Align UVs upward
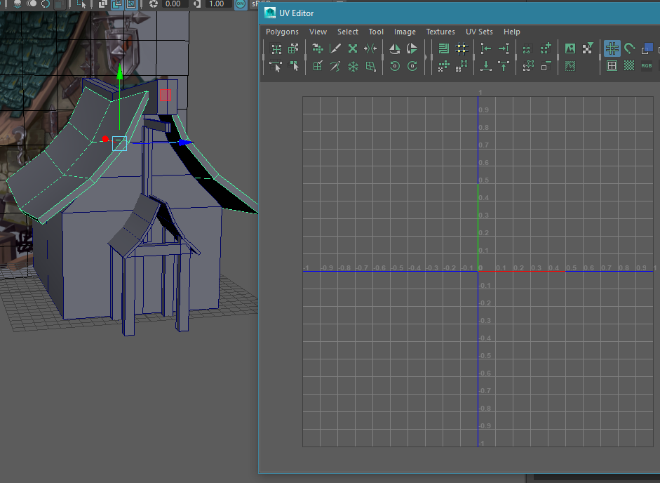 click(503, 66)
